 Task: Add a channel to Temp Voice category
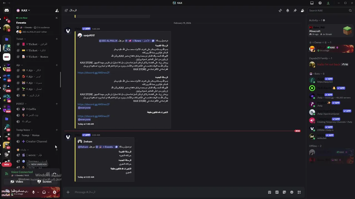[x=57, y=130]
